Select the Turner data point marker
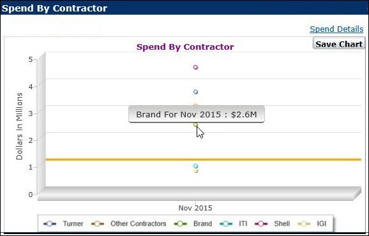 [195, 92]
